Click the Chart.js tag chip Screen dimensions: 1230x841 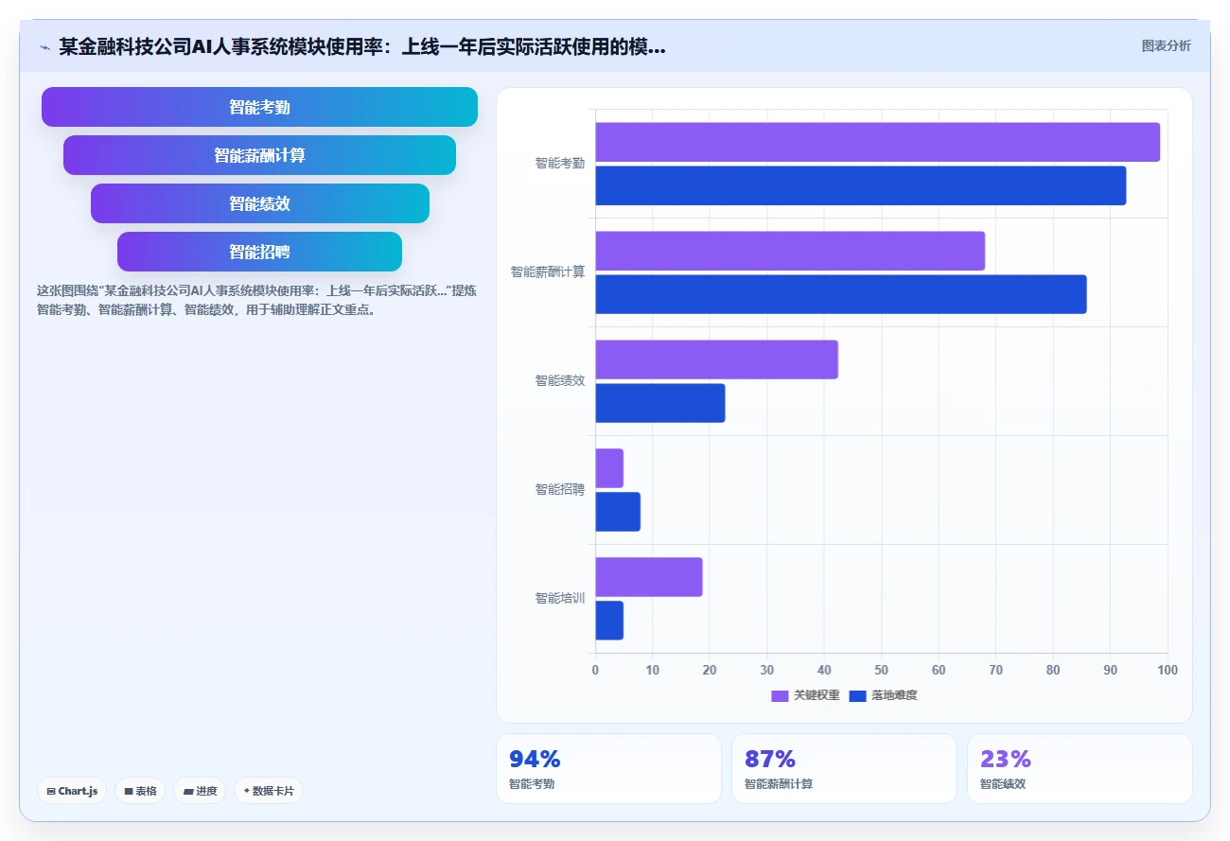coord(72,791)
